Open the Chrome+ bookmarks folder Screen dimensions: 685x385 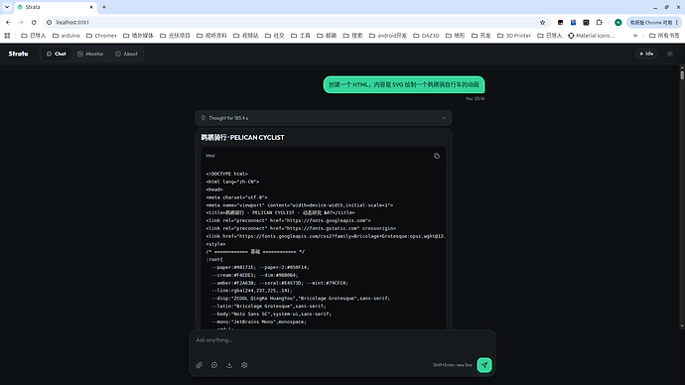(x=101, y=36)
